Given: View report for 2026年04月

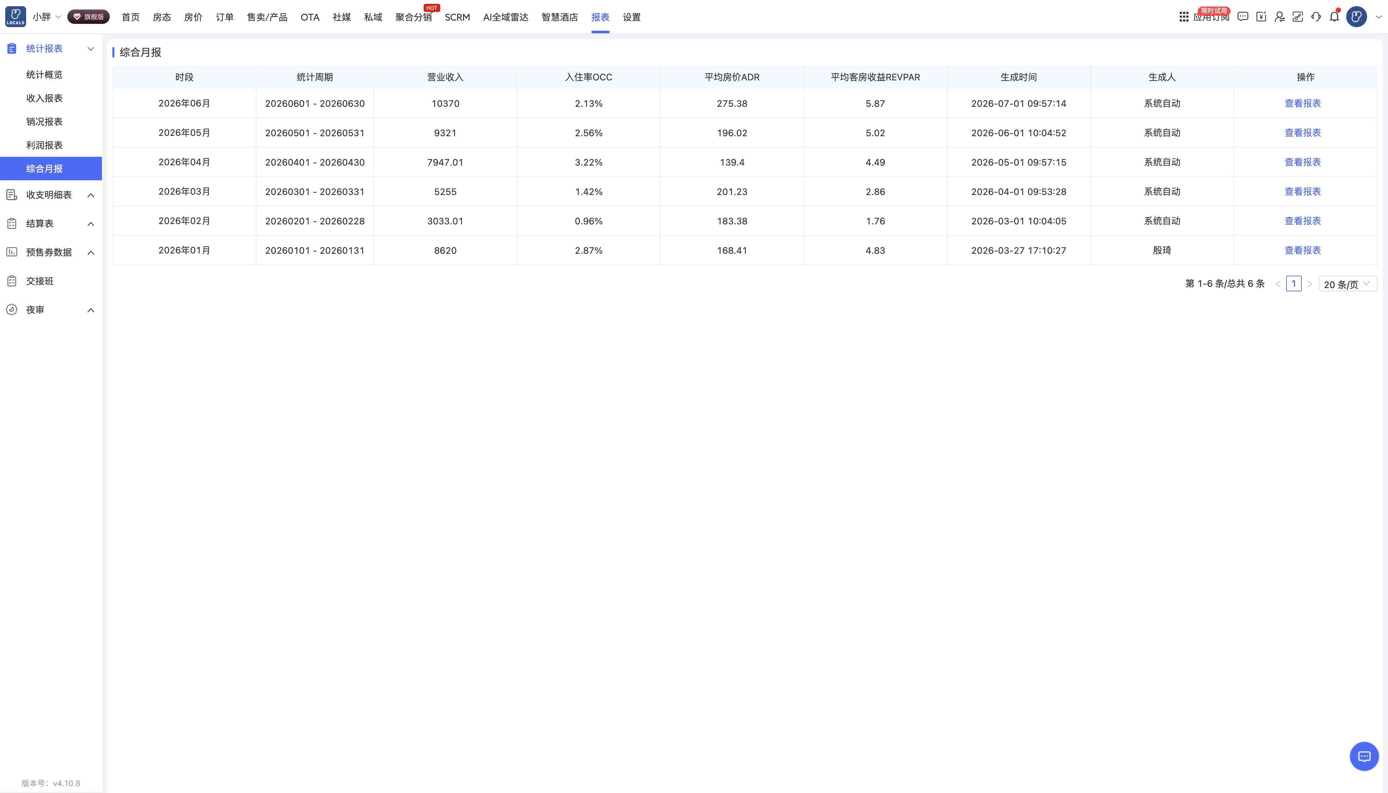Looking at the screenshot, I should coord(1302,162).
